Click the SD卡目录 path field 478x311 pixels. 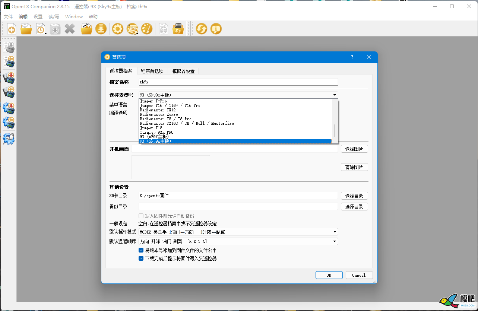click(x=238, y=196)
